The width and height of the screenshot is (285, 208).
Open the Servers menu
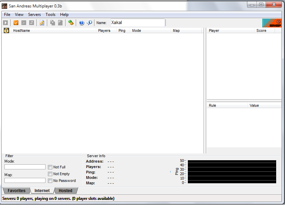(x=34, y=15)
